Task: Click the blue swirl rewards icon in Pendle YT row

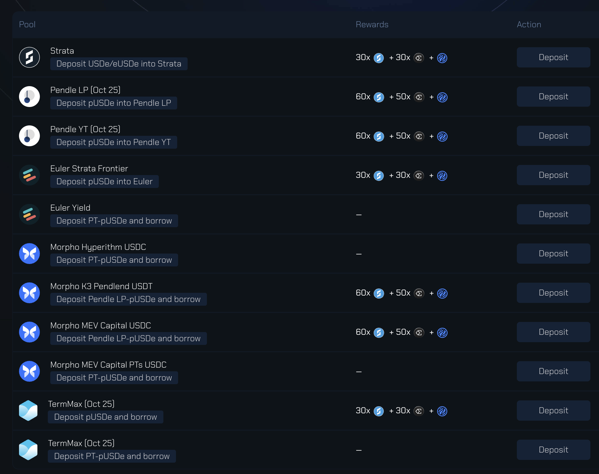Action: coord(442,136)
